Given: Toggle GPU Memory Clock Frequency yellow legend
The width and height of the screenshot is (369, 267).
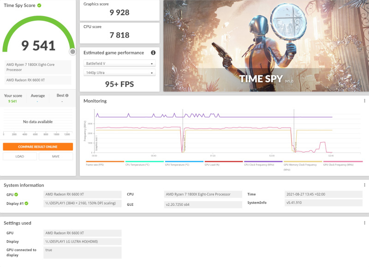Looking at the screenshot, I should tap(303, 166).
